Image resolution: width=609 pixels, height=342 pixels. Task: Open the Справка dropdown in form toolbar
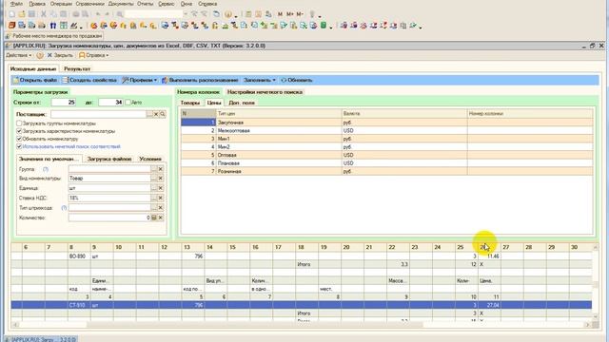93,55
